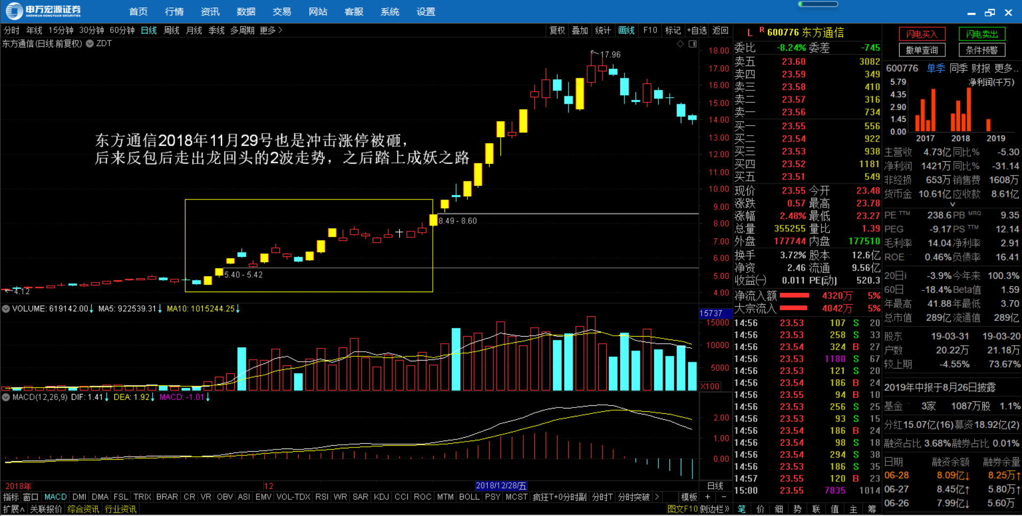Viewport: 1022px width, 516px height.
Task: Open 模板 template option
Action: (689, 497)
